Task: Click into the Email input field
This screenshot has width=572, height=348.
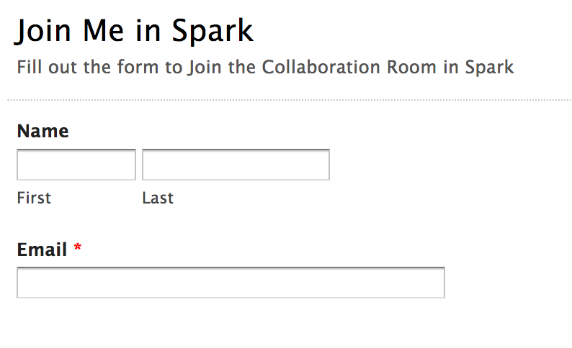Action: pos(231,283)
